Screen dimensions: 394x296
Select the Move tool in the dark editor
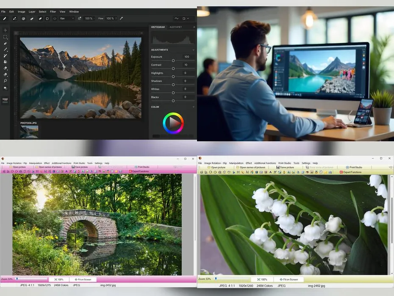pyautogui.click(x=6, y=31)
